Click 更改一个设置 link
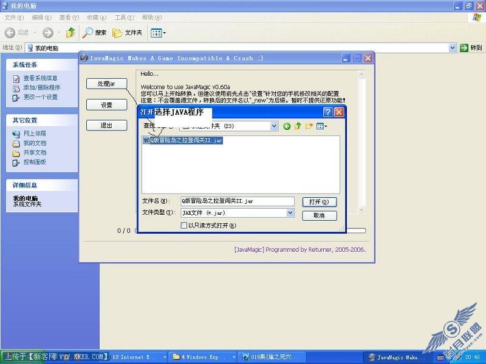 pyautogui.click(x=41, y=97)
